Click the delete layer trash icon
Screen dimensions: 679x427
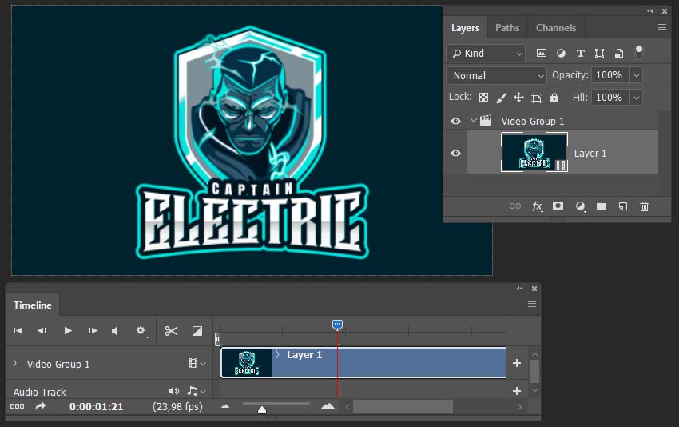pyautogui.click(x=644, y=206)
